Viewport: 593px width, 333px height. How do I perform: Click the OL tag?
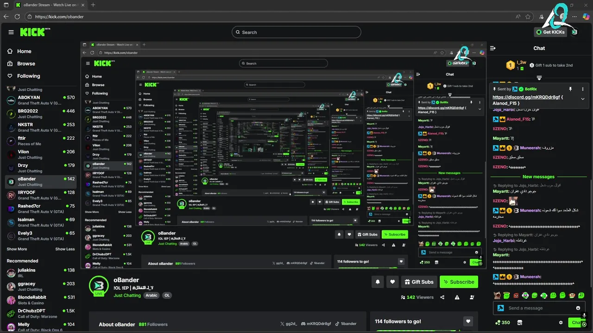(167, 296)
